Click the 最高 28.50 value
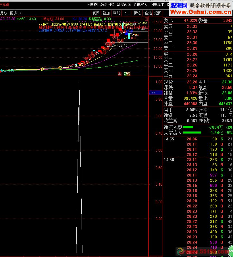Image resolution: width=233 pixels, height=257 pixels. (227, 87)
